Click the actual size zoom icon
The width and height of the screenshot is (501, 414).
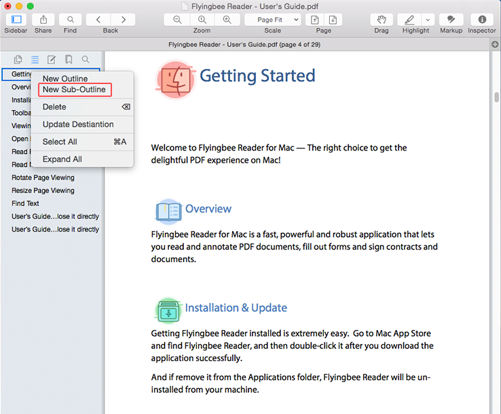(x=202, y=20)
